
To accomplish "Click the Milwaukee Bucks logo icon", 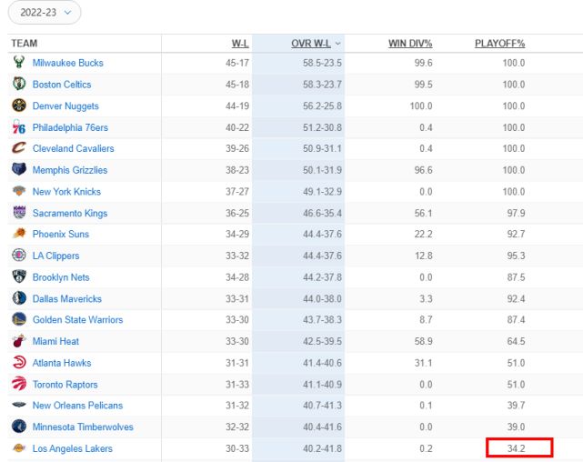I will 19,62.
